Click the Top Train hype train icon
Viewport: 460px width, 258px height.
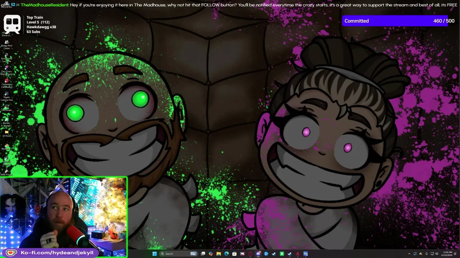(12, 24)
